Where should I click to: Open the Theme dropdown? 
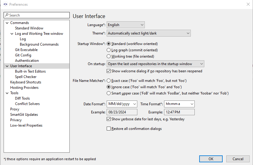pos(149,33)
